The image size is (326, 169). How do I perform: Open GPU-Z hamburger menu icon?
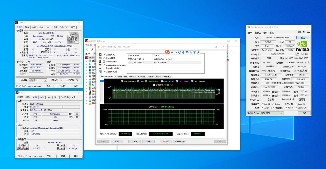pyautogui.click(x=309, y=32)
